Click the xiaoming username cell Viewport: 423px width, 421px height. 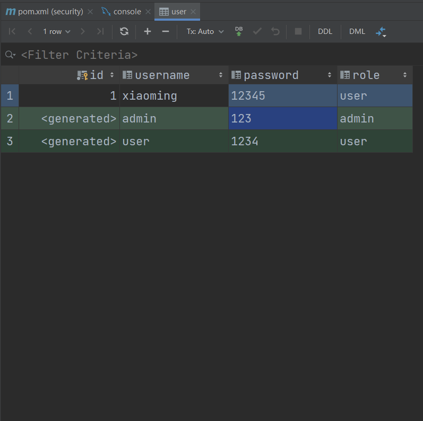coord(174,95)
